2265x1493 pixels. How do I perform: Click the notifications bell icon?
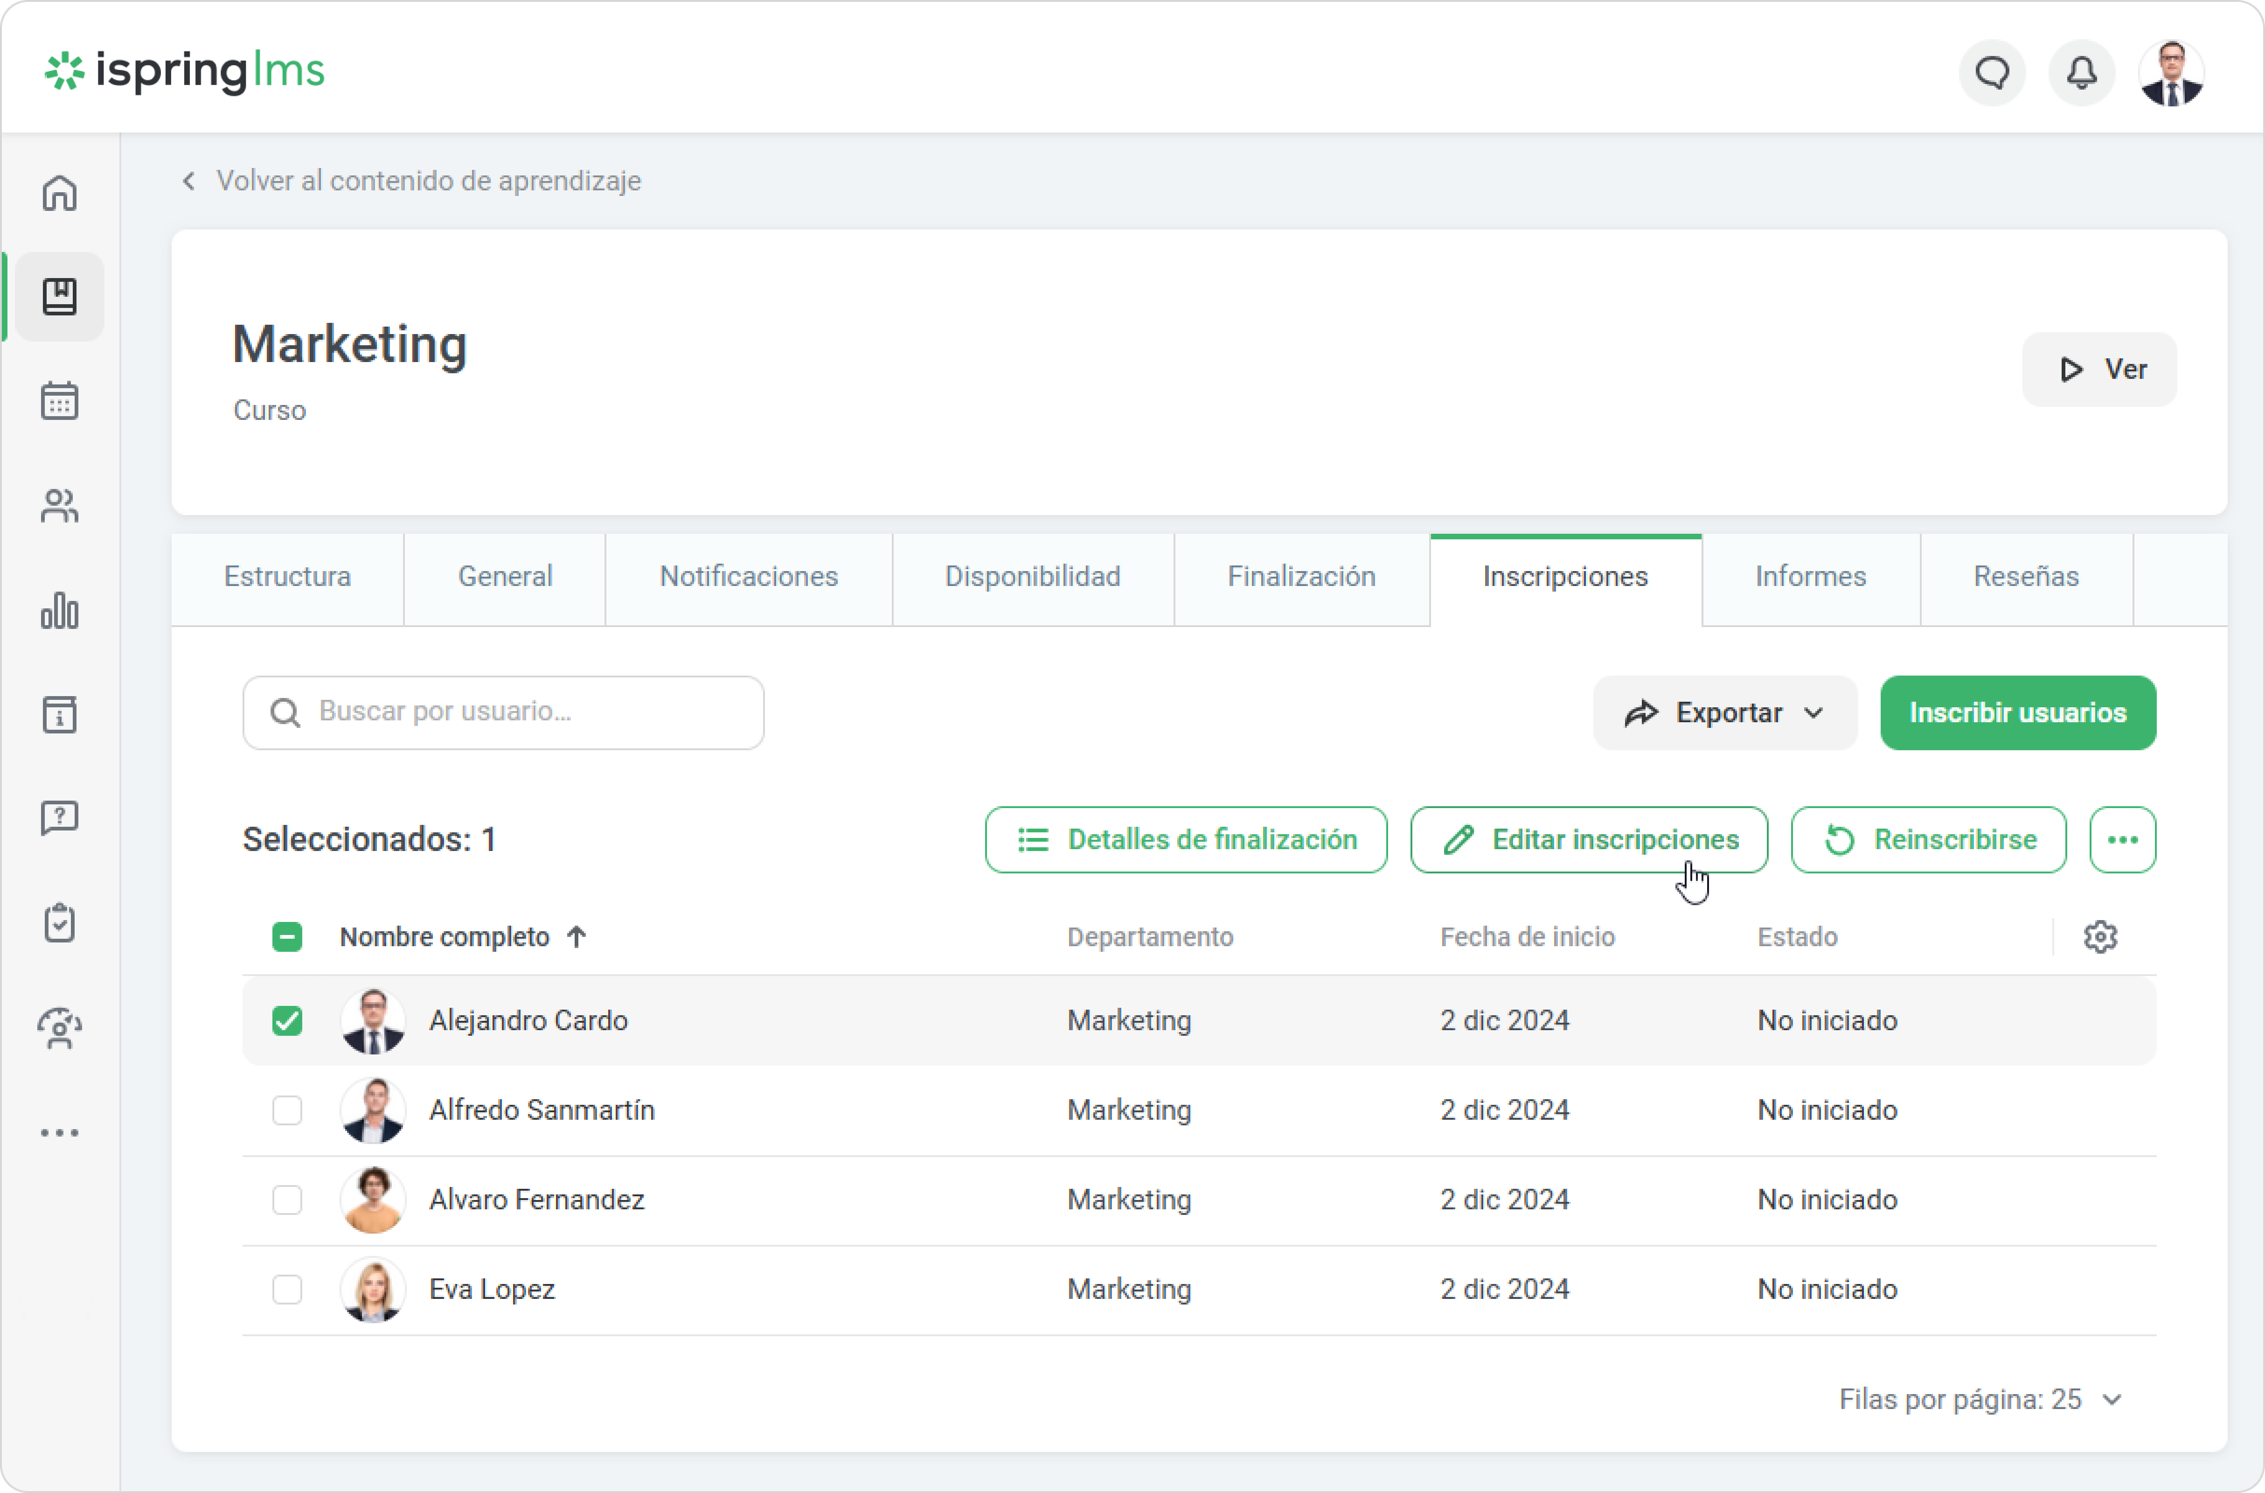(x=2081, y=72)
